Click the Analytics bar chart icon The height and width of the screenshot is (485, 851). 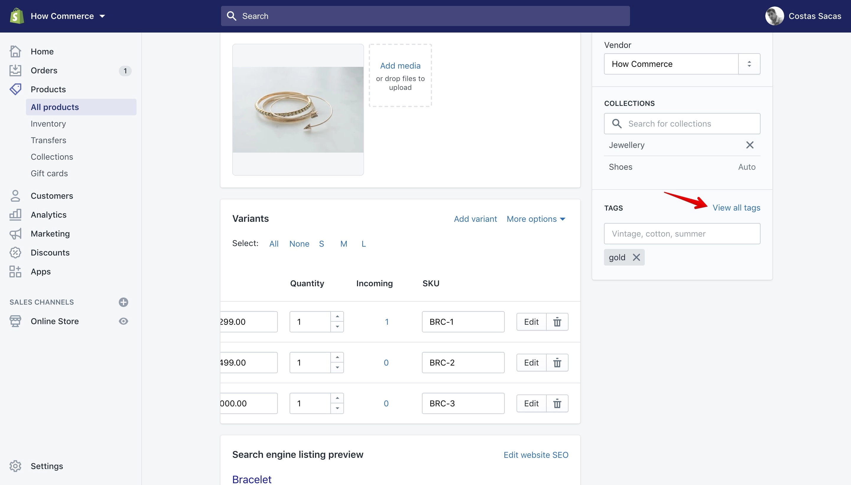[x=15, y=215]
